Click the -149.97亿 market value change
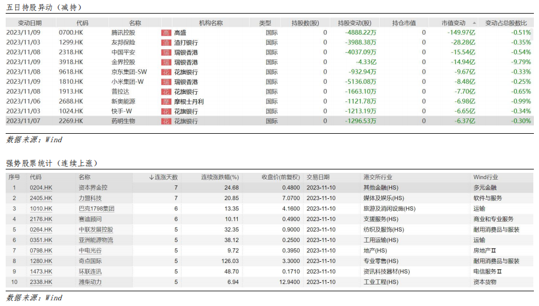 point(461,33)
